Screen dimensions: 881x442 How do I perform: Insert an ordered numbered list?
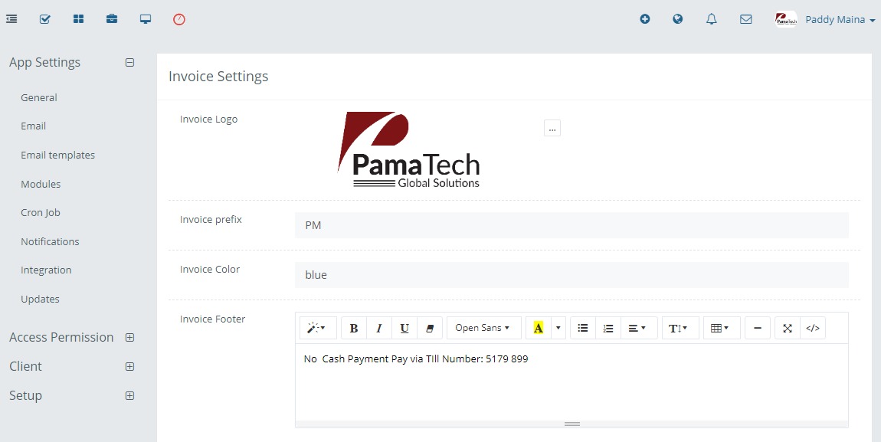[x=608, y=328]
